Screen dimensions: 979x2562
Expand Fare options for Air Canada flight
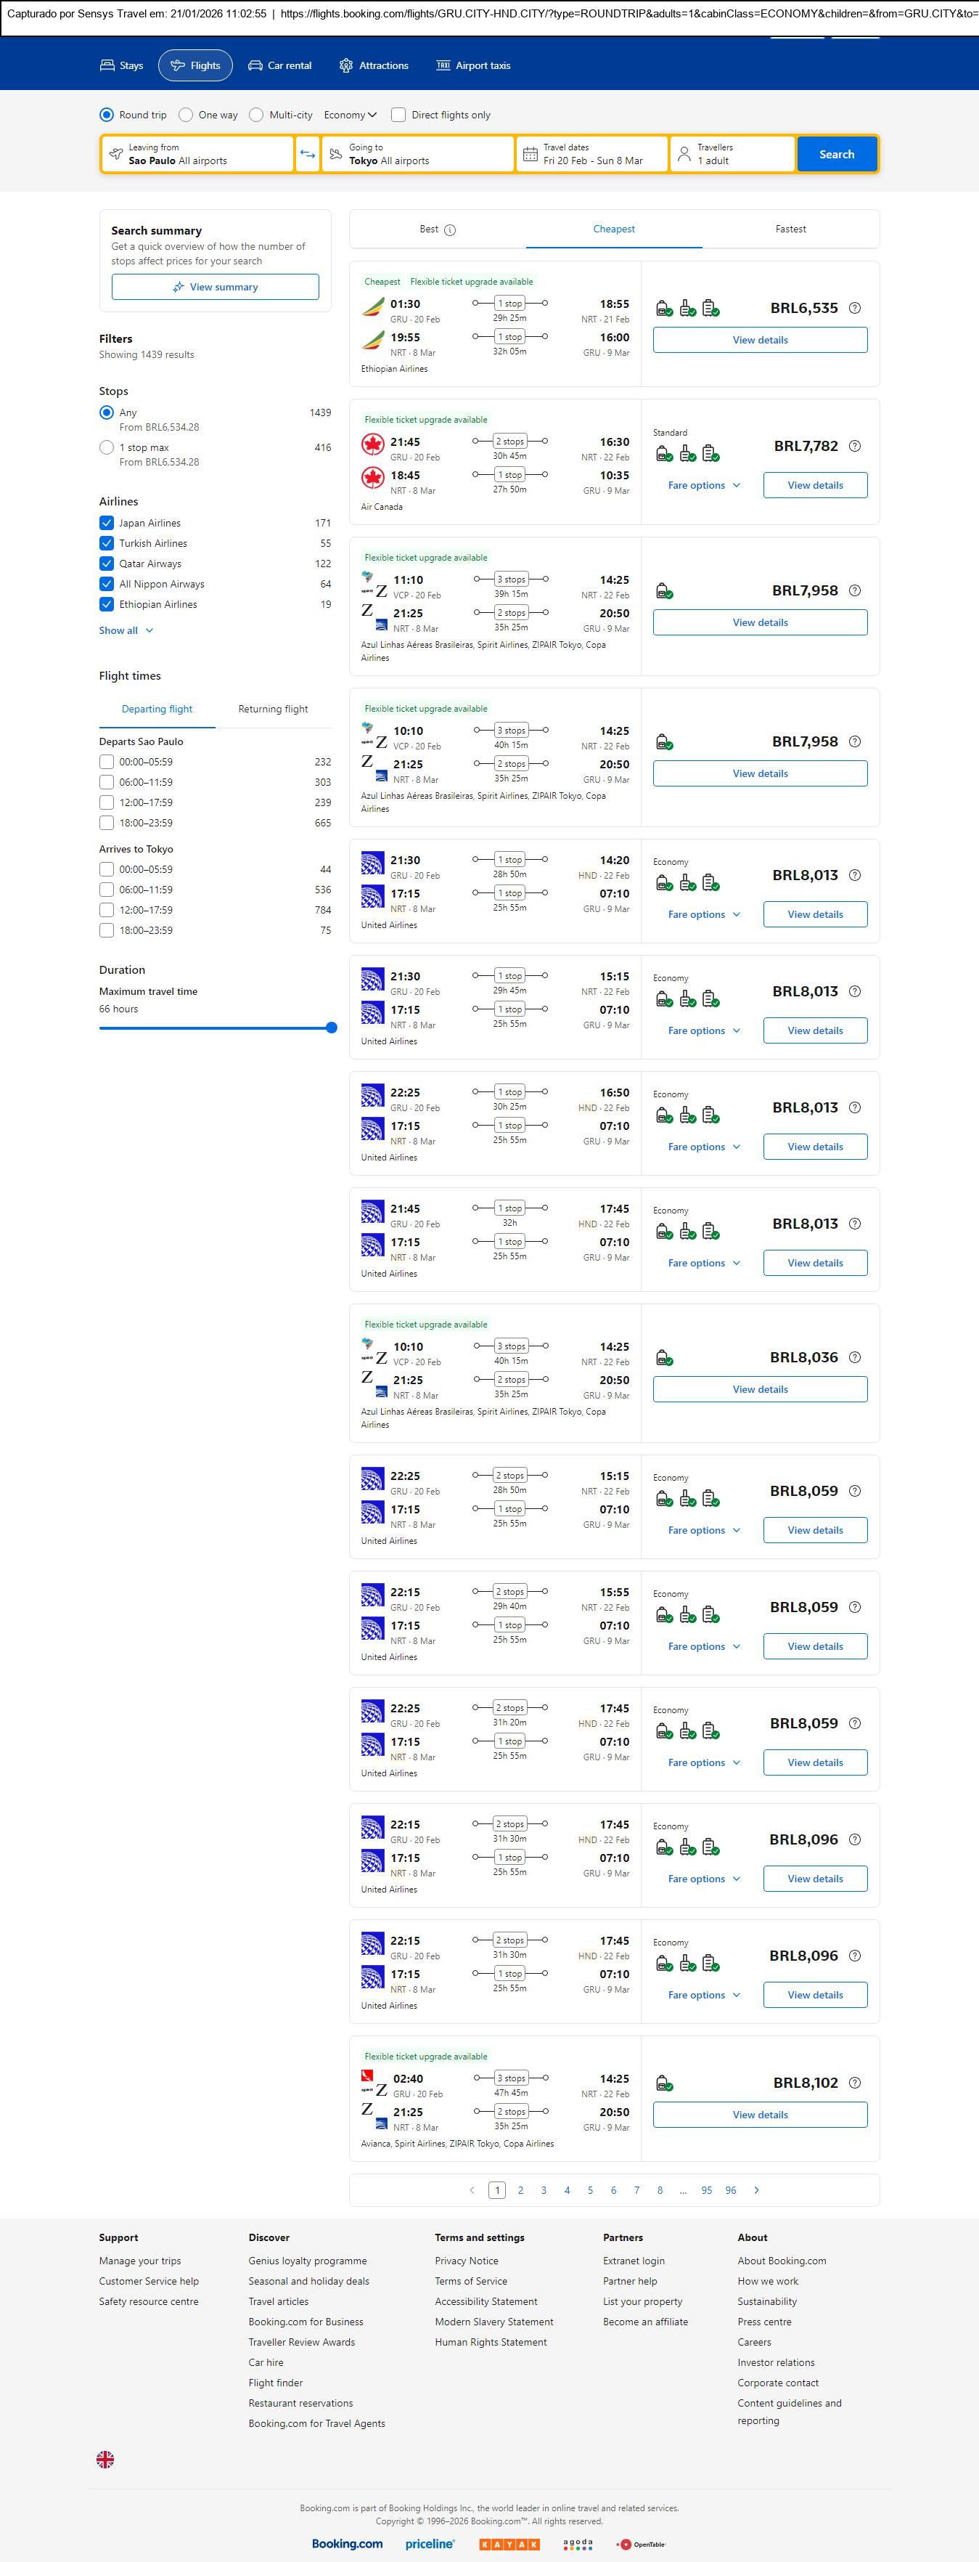tap(704, 485)
